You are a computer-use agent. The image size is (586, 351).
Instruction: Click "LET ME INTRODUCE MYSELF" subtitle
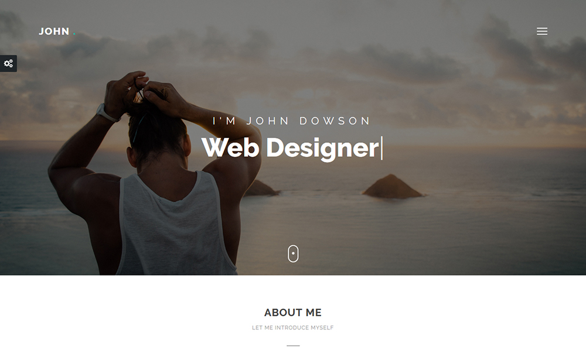click(292, 328)
